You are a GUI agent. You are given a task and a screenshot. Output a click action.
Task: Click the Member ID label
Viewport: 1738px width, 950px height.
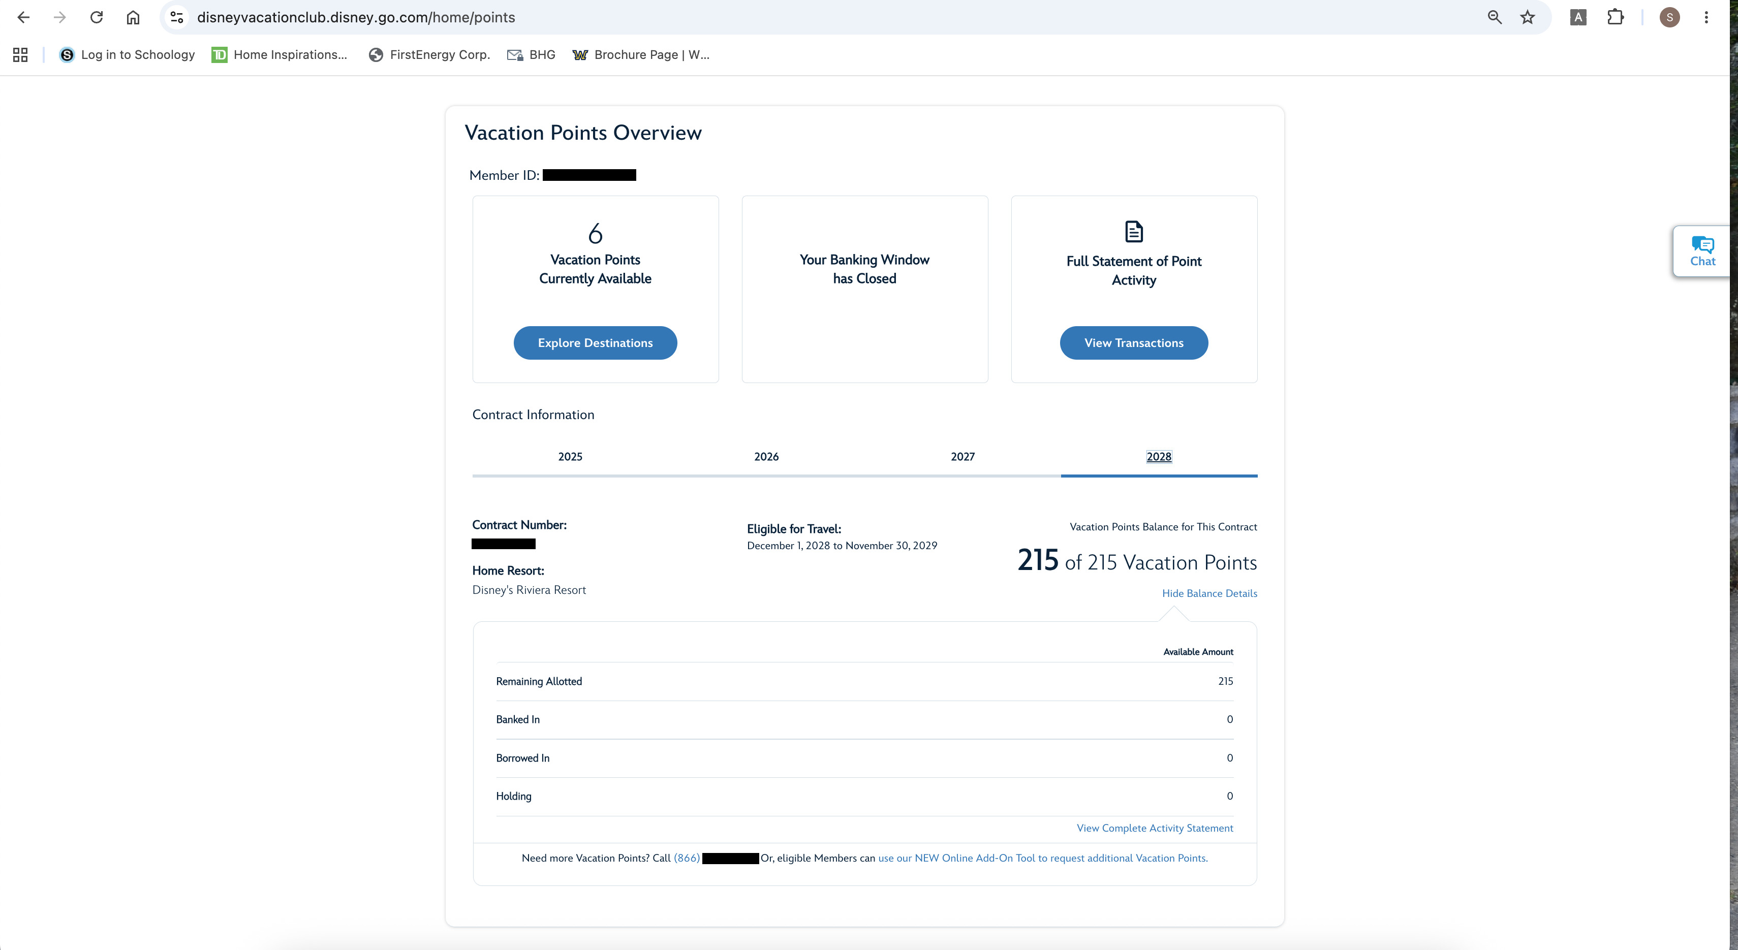(x=505, y=175)
